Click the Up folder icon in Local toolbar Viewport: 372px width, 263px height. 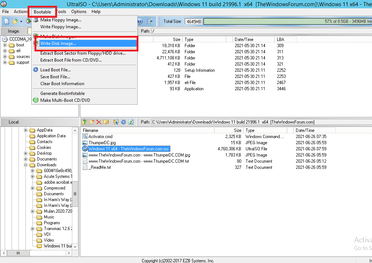click(x=84, y=122)
